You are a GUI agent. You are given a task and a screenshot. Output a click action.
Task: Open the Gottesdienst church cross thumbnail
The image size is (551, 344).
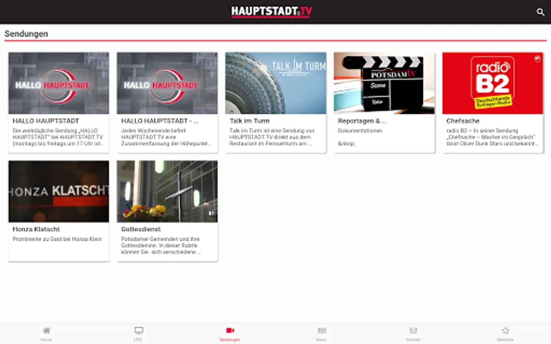[167, 191]
